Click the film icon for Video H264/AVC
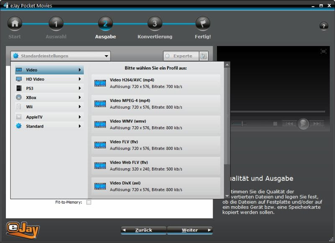335x243 pixels. (100, 82)
